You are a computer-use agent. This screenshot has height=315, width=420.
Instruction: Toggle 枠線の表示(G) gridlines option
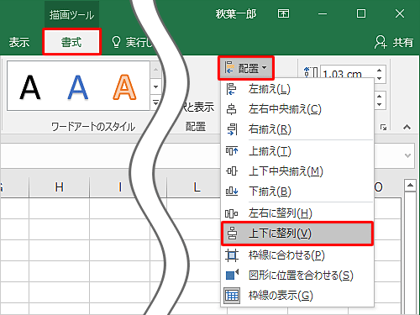pyautogui.click(x=297, y=296)
